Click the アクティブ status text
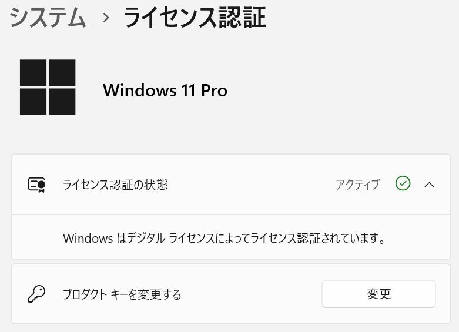459x332 pixels. [358, 185]
